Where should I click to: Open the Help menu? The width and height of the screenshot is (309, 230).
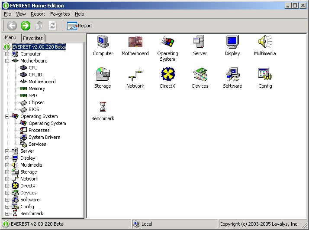[80, 14]
